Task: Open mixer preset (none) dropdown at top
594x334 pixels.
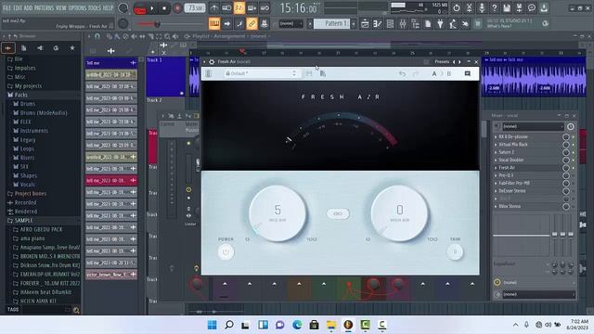Action: pos(533,126)
